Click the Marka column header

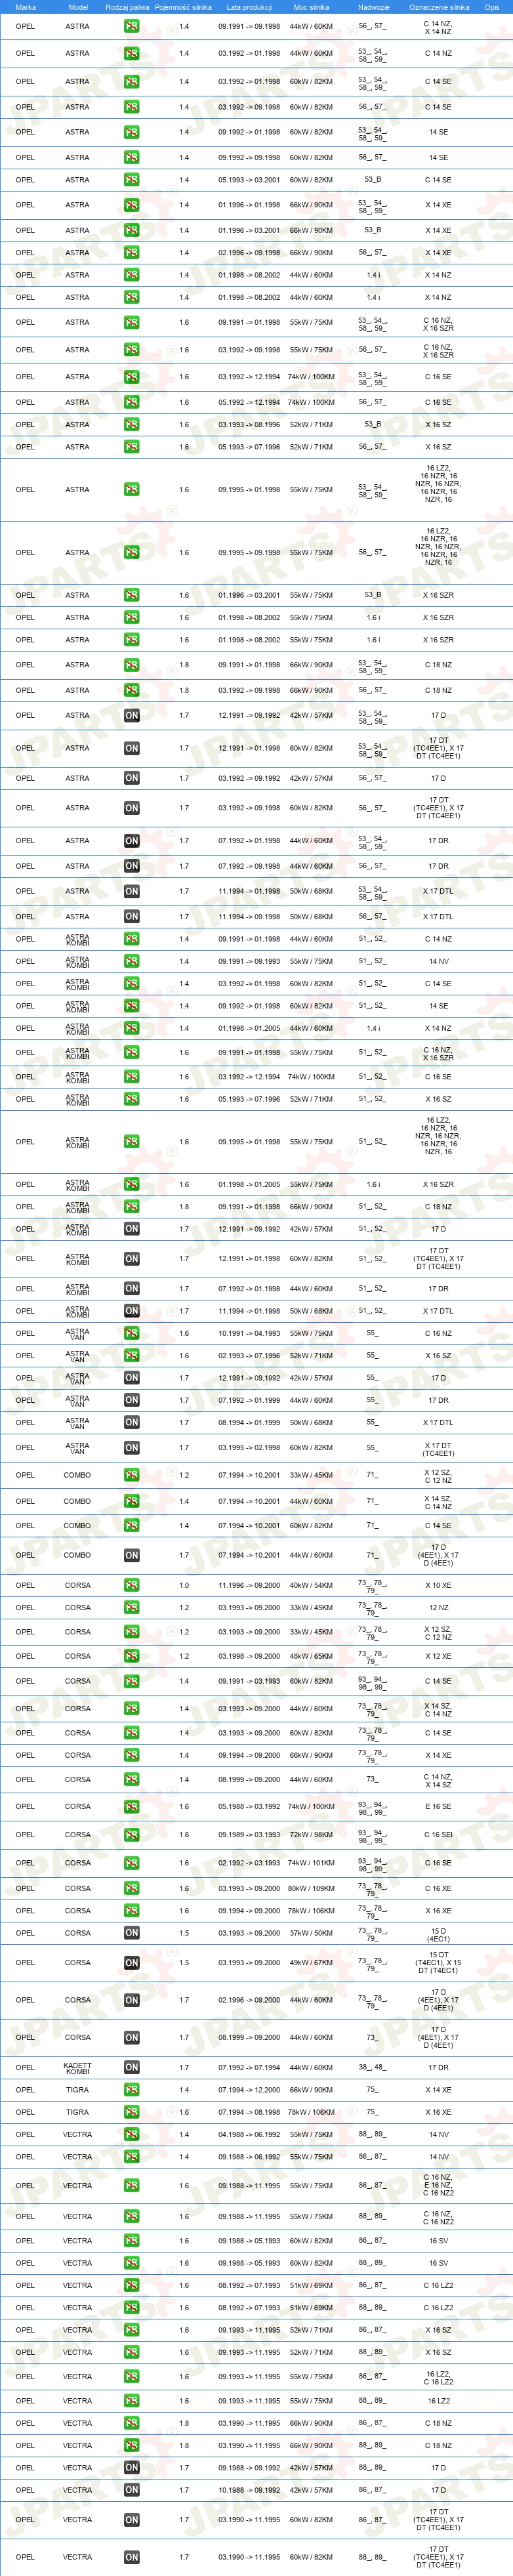click(25, 7)
